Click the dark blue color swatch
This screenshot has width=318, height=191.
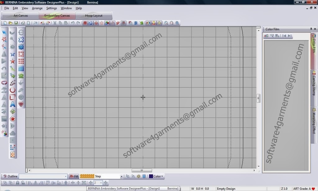coord(151,176)
